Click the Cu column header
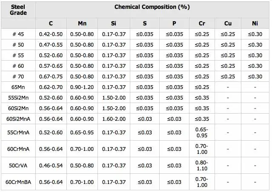Screen dimensions: 272x192 228,23
